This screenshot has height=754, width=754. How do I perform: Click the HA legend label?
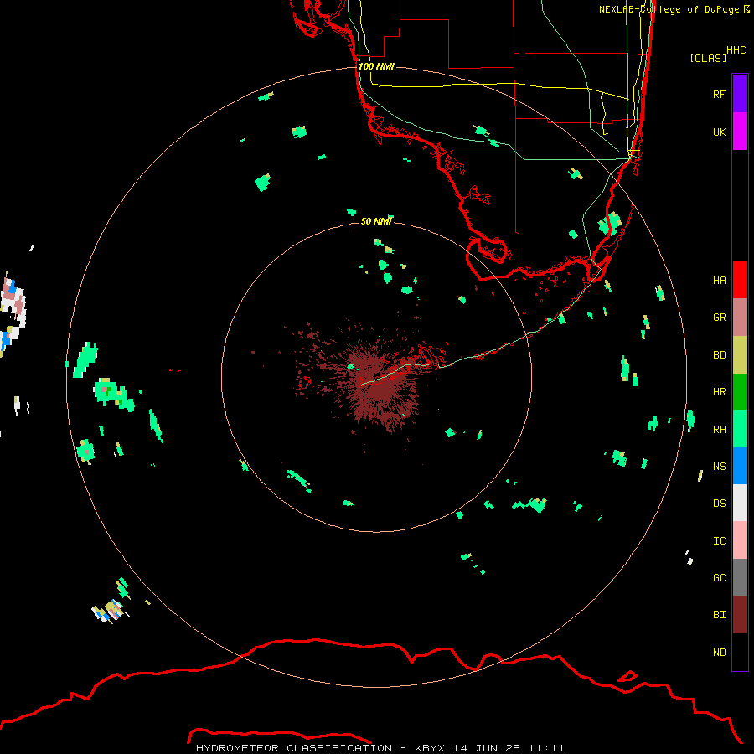720,280
